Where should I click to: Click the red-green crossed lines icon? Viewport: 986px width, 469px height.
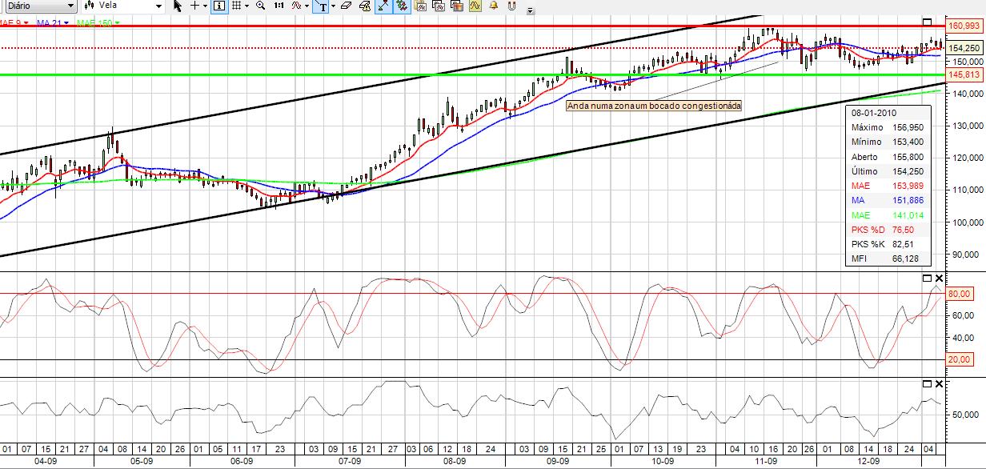pos(402,6)
